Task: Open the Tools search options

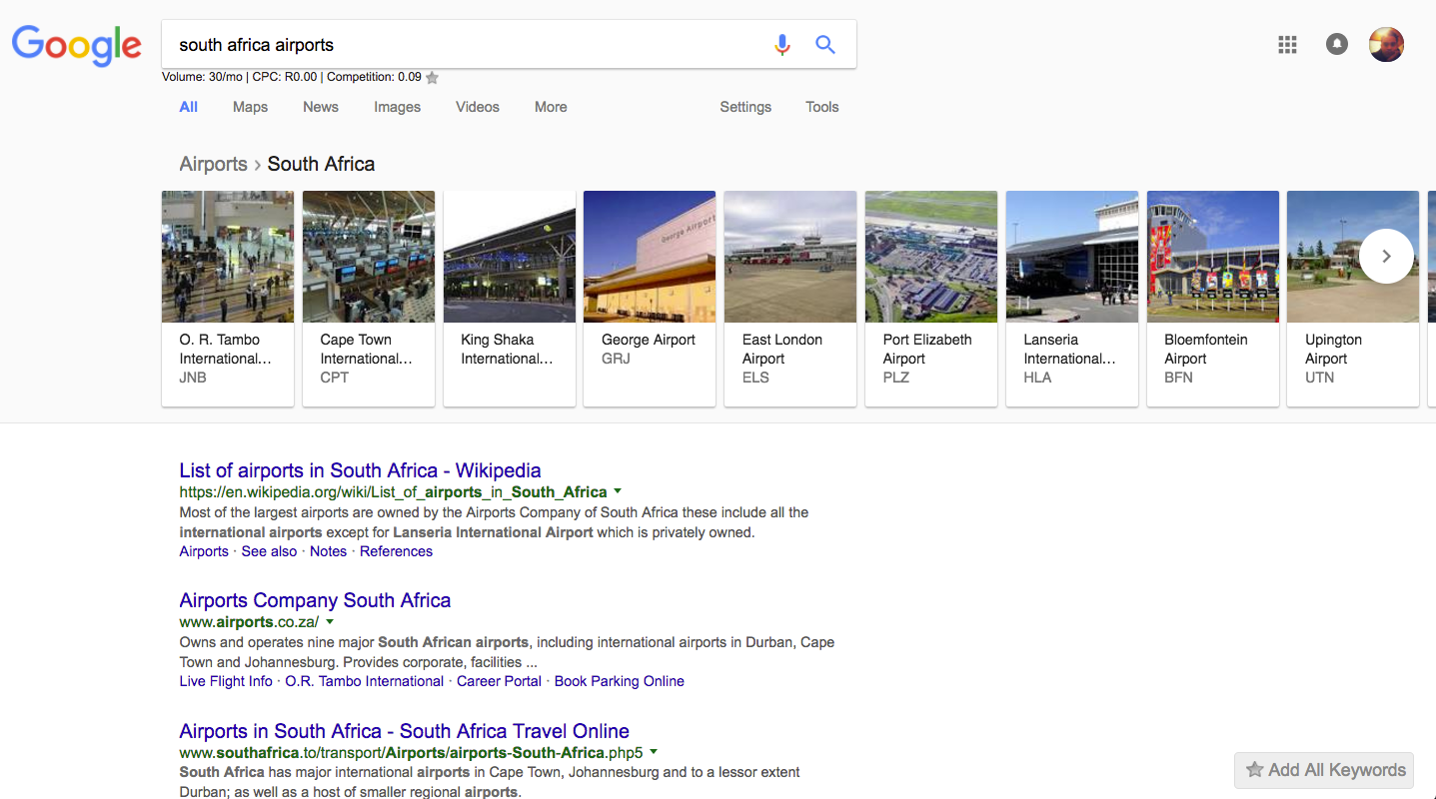Action: point(822,107)
